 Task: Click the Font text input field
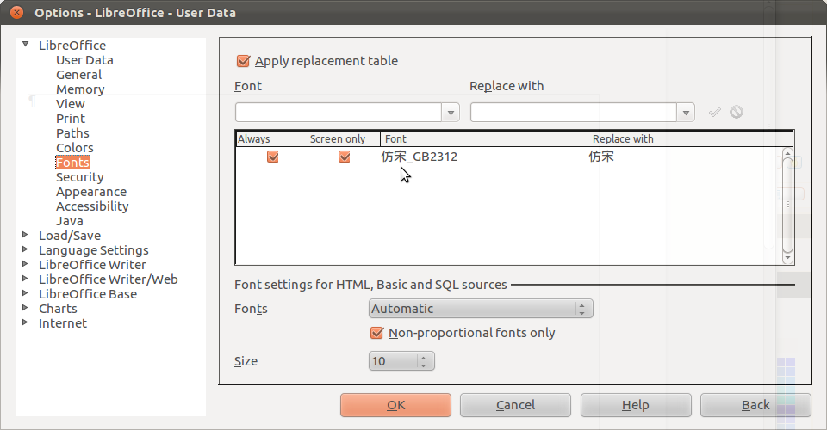pyautogui.click(x=338, y=113)
